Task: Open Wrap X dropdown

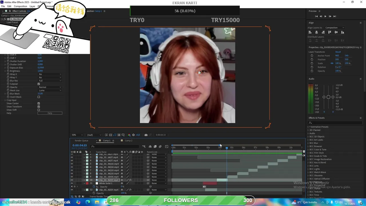Action: [x=50, y=74]
